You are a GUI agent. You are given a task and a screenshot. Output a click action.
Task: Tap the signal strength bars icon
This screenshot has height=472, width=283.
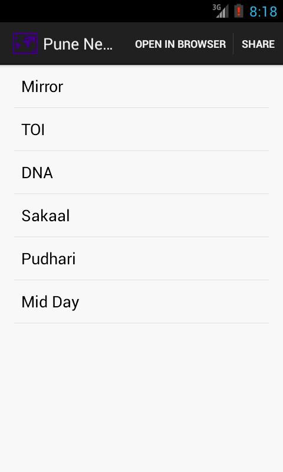(223, 11)
